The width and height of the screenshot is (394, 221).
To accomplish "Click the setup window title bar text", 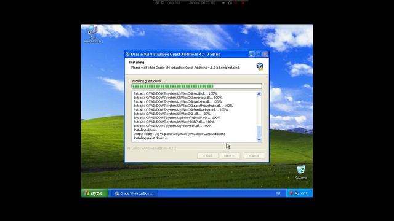I will [x=175, y=54].
